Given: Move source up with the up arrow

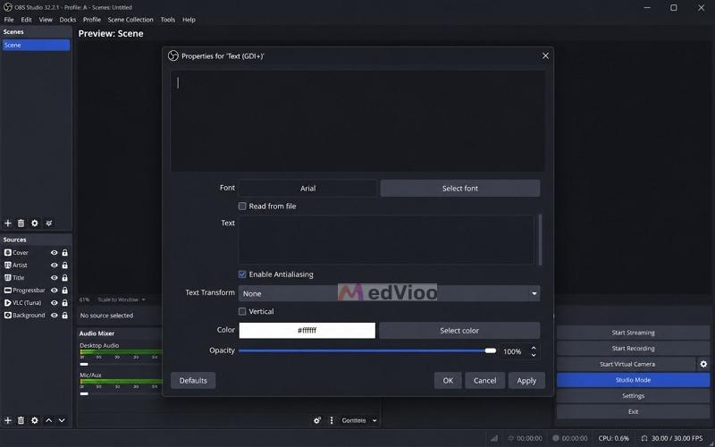Looking at the screenshot, I should [x=49, y=420].
